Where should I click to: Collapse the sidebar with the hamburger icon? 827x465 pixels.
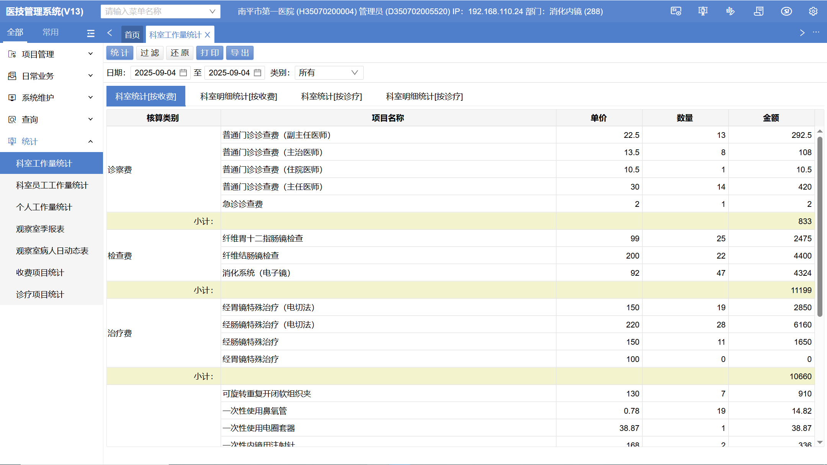point(91,33)
